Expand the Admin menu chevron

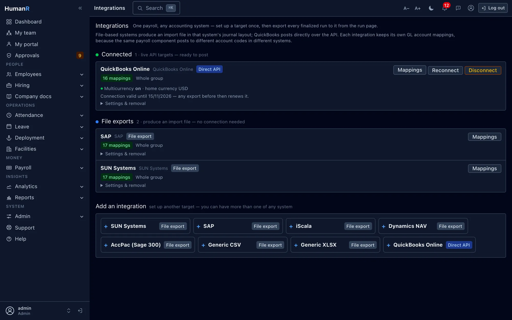82,217
